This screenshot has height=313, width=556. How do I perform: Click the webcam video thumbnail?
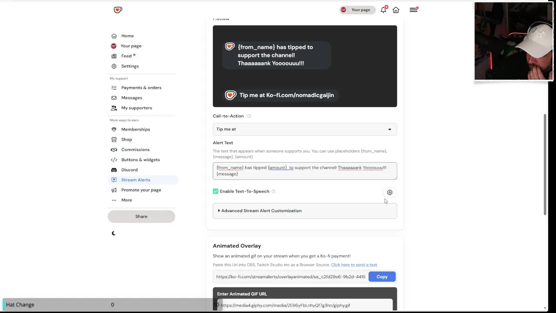(513, 41)
